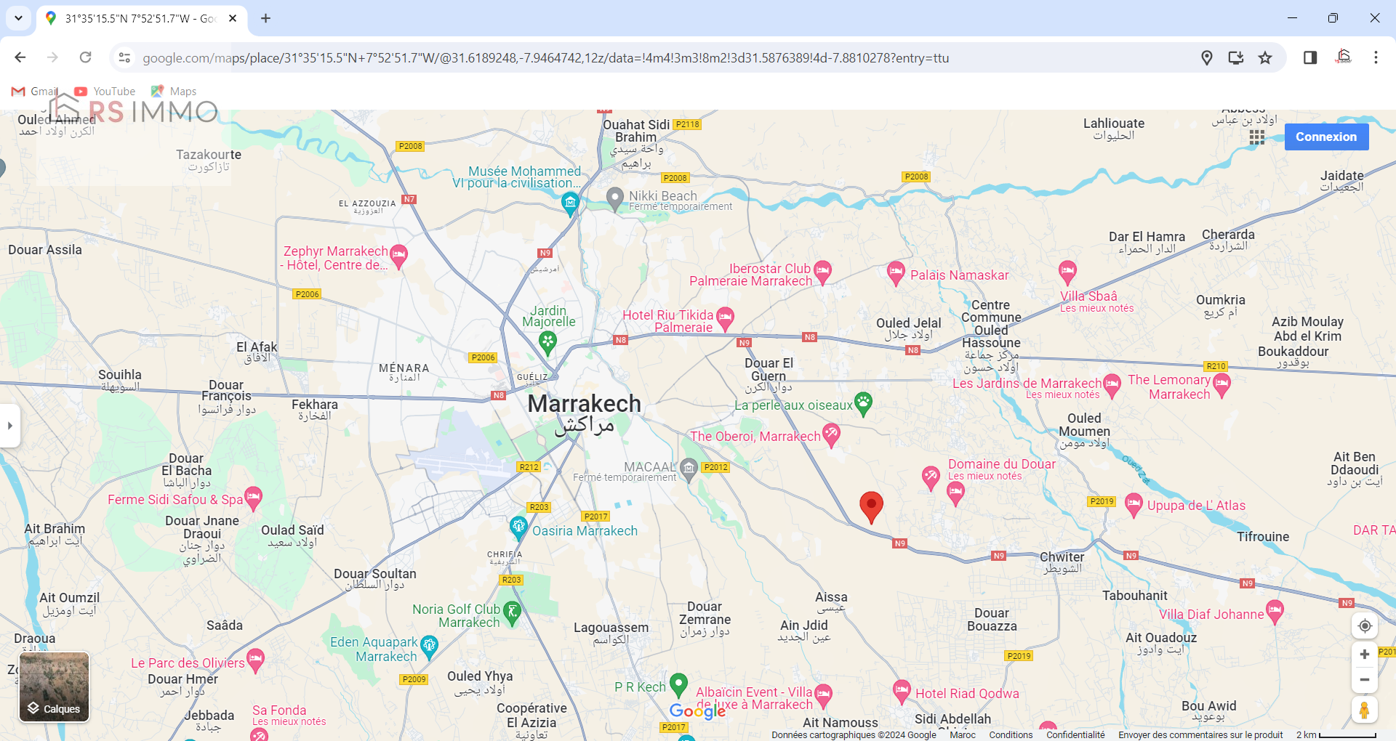1396x741 pixels.
Task: Click the Domaine du Douar restaurant marker
Action: point(931,477)
